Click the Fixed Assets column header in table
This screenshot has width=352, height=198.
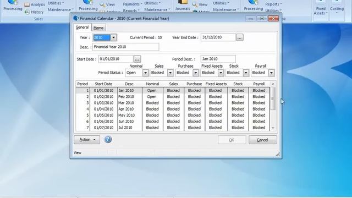coord(216,84)
